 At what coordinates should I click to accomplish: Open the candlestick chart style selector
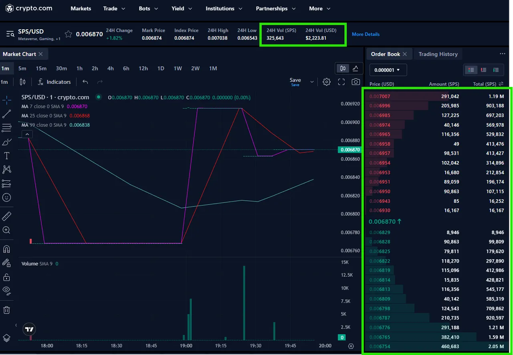[x=22, y=82]
